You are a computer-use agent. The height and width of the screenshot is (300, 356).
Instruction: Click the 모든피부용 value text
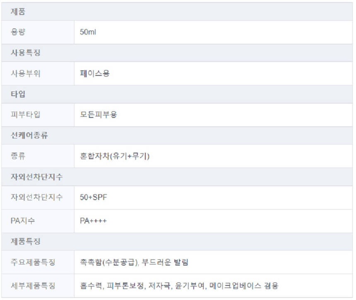99,115
